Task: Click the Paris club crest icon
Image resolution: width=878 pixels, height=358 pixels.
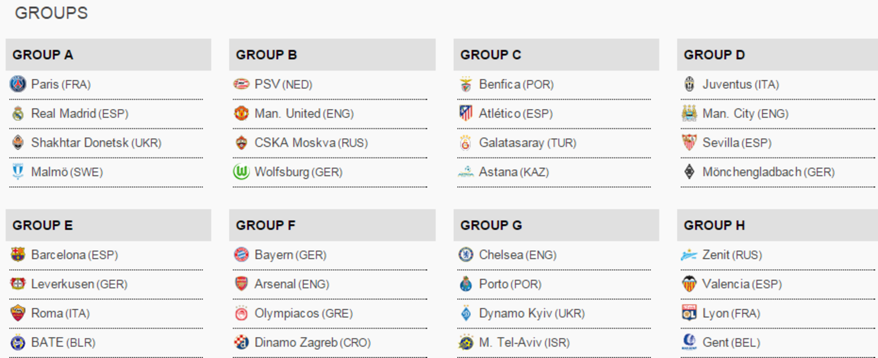Action: pos(18,84)
